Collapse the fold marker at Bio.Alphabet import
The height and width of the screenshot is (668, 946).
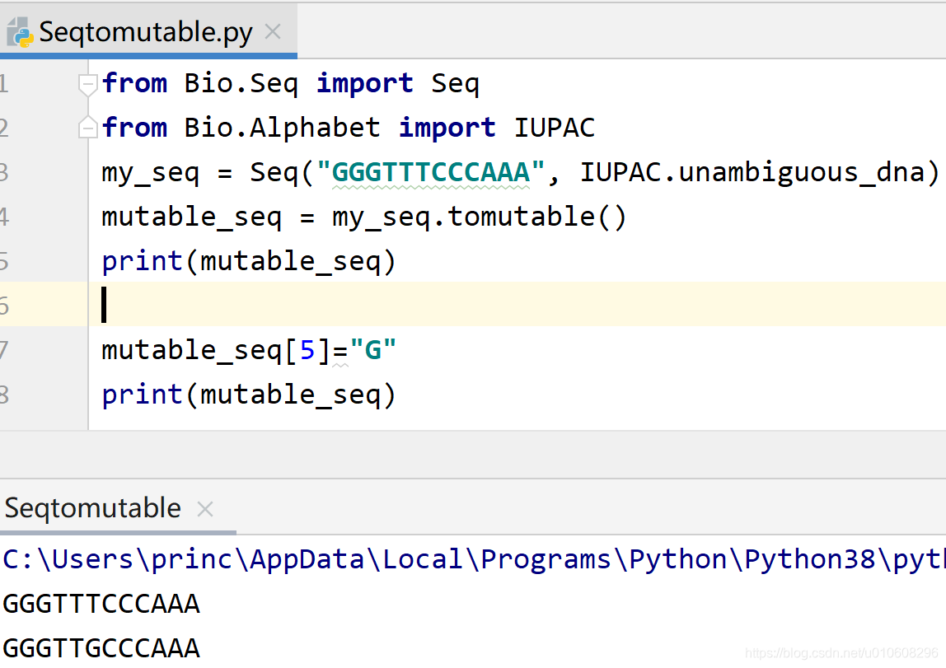point(88,128)
